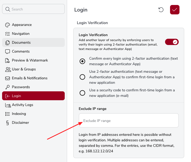Image resolution: width=191 pixels, height=162 pixels.
Task: Click the Exclude IP range input field
Action: click(129, 121)
